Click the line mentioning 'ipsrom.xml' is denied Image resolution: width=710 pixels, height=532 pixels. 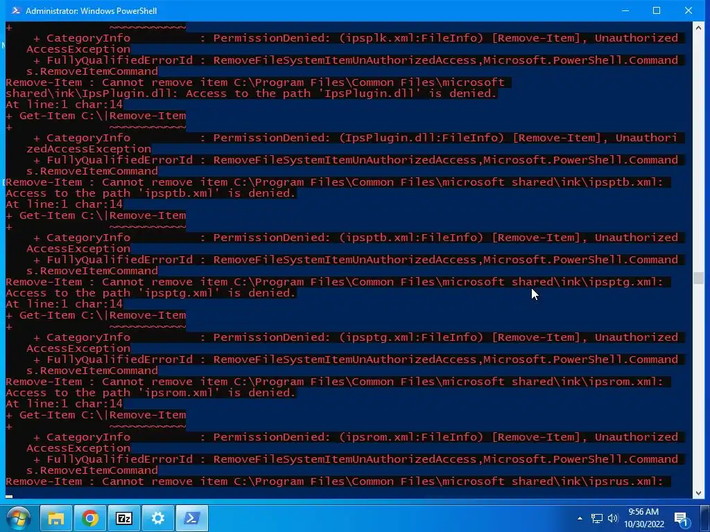click(150, 393)
